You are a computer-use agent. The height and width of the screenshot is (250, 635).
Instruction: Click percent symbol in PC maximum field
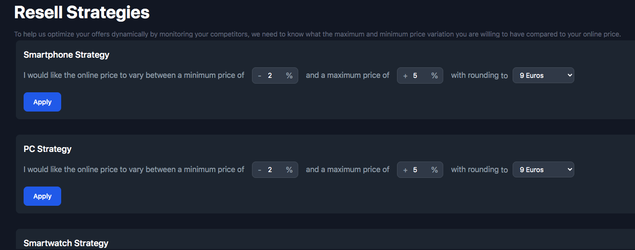[434, 170]
